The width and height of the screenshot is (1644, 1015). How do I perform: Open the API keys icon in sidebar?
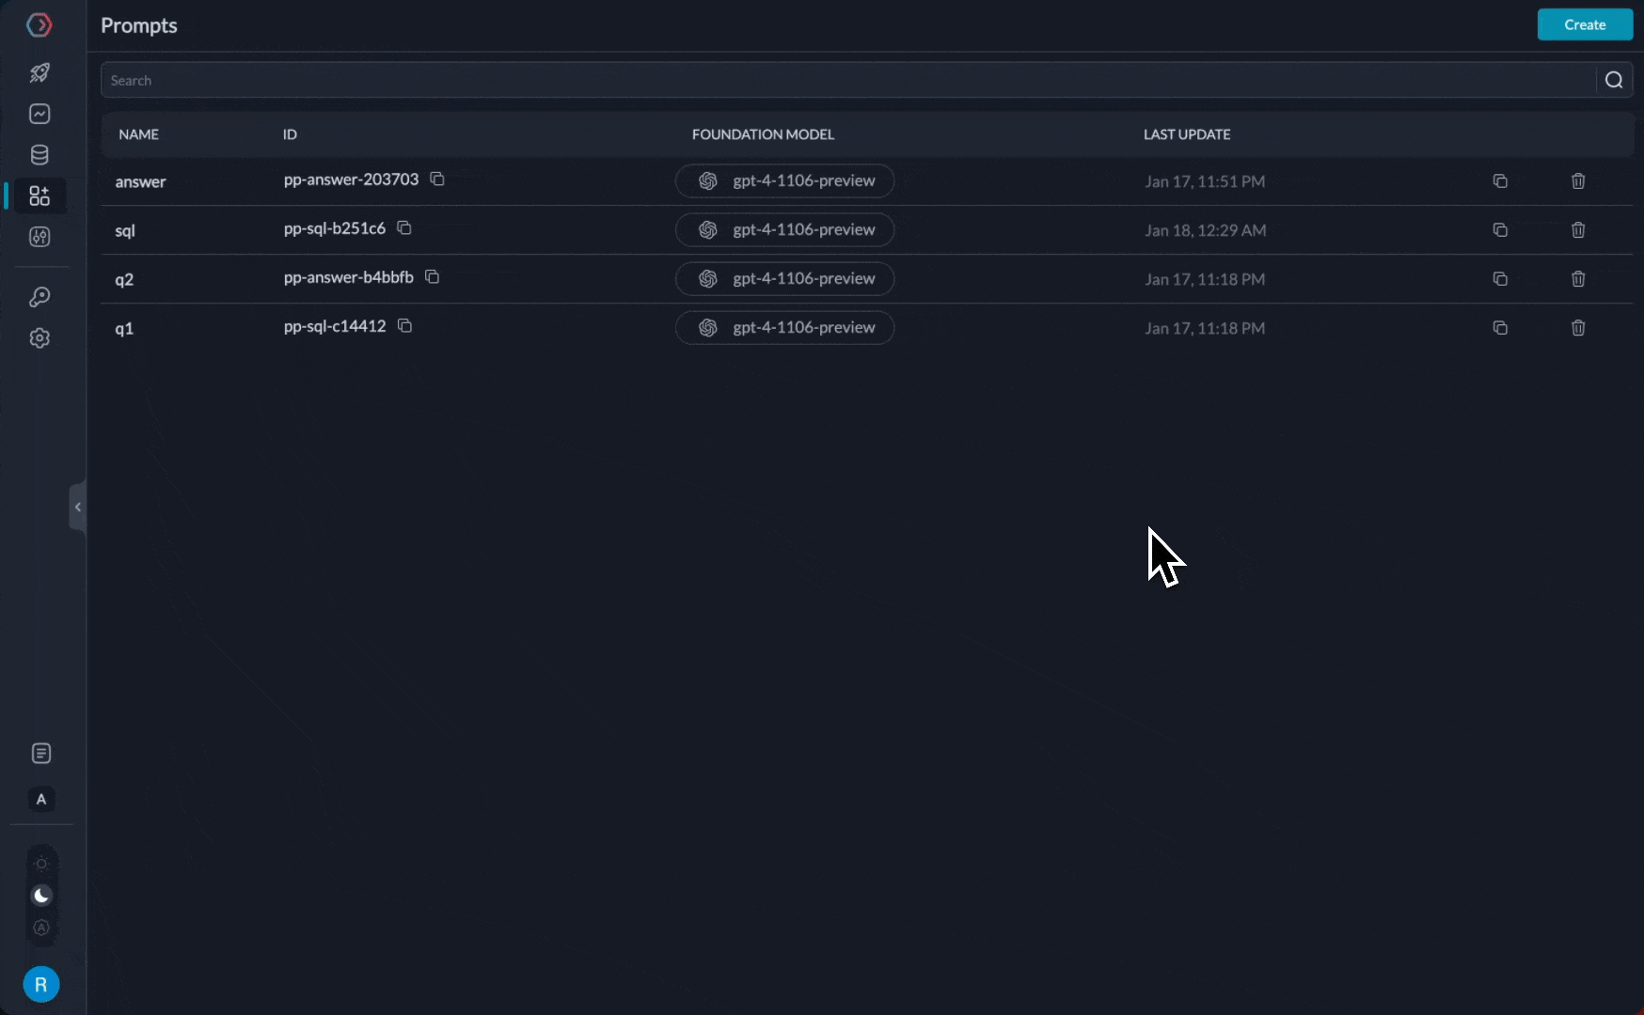(40, 297)
